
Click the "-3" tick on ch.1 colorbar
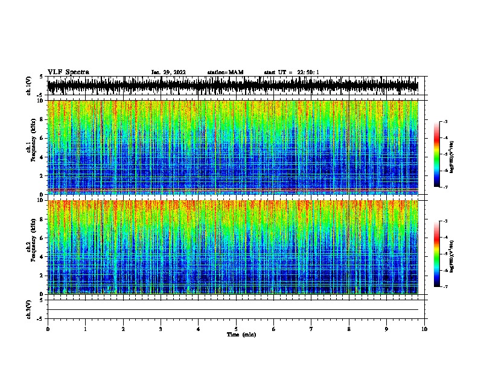(x=445, y=121)
